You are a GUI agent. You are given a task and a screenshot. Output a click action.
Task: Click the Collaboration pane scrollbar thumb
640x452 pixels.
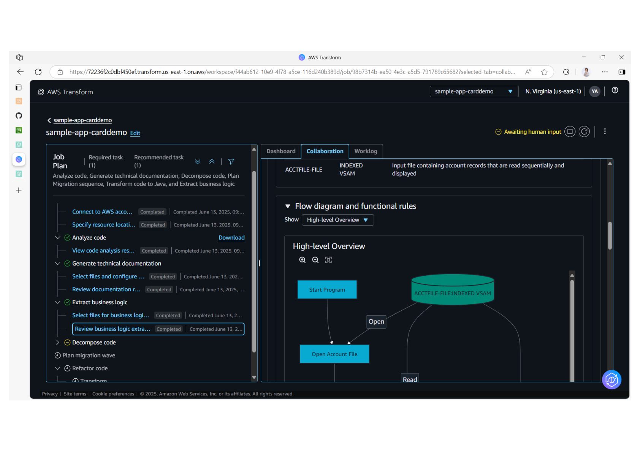610,235
